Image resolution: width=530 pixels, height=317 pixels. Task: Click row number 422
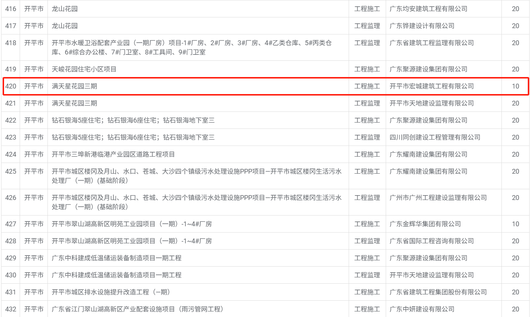click(x=11, y=120)
